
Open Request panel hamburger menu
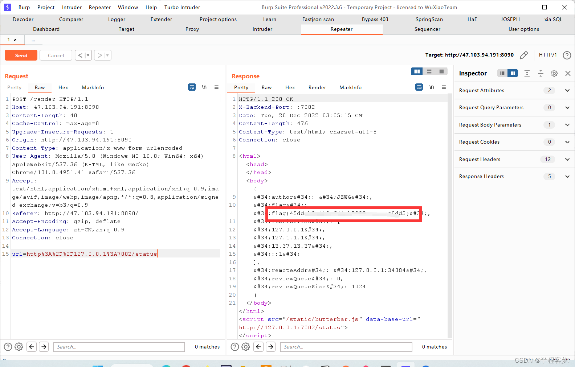click(x=216, y=87)
